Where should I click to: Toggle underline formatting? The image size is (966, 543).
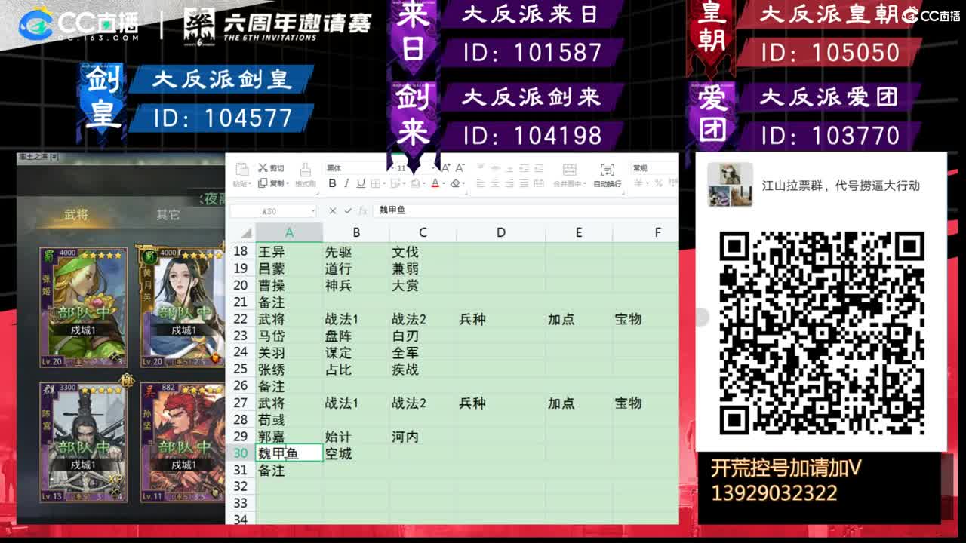coord(361,183)
